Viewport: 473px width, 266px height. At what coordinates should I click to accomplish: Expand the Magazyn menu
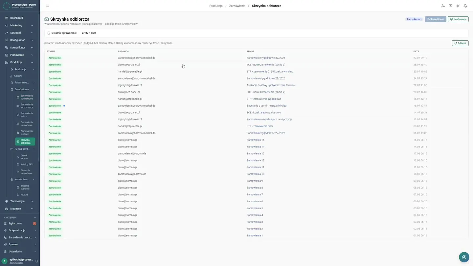coord(20,209)
